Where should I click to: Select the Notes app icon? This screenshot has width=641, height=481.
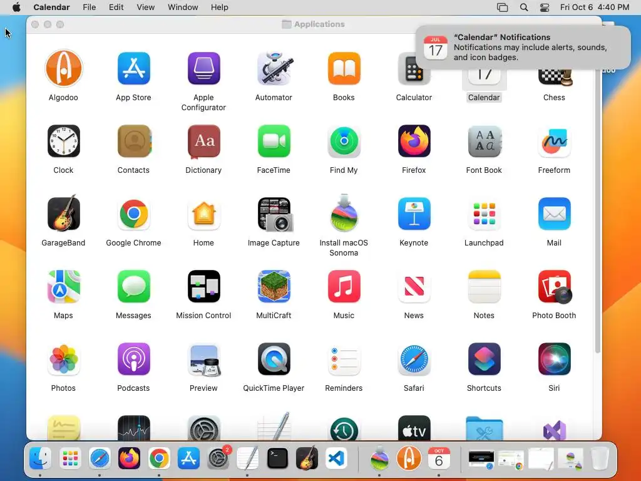click(485, 286)
